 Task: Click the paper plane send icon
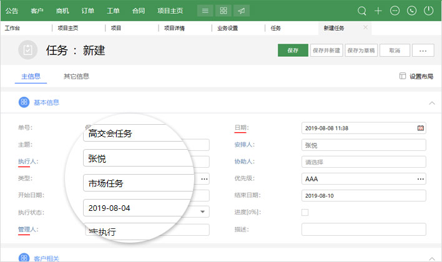(242, 11)
